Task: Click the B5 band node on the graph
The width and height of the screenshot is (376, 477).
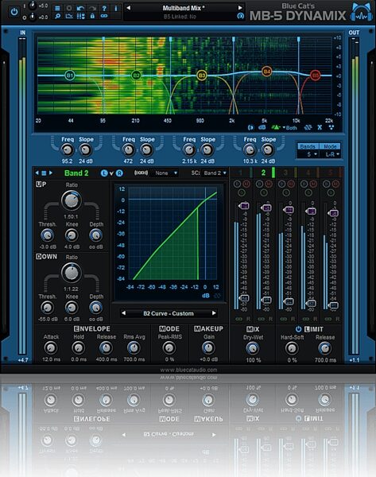Action: (315, 75)
